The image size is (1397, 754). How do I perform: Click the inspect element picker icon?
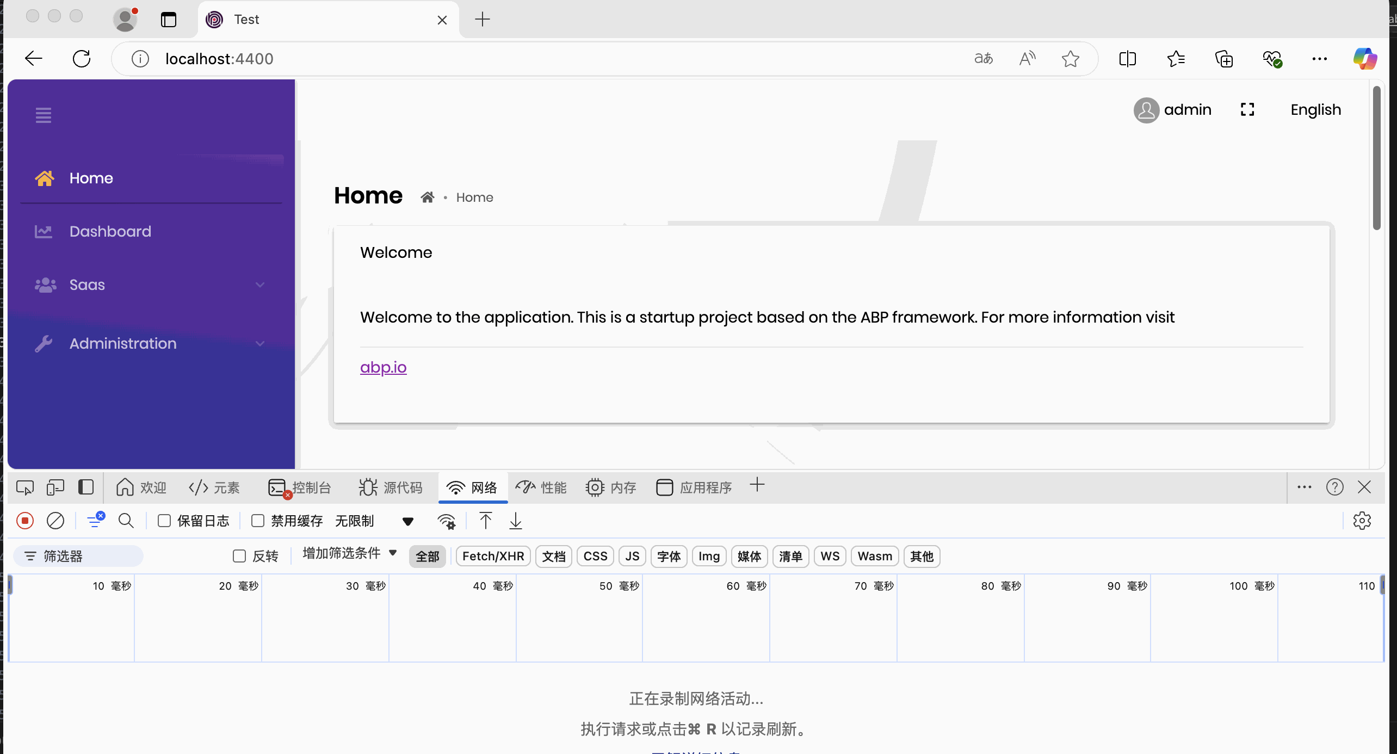coord(25,487)
